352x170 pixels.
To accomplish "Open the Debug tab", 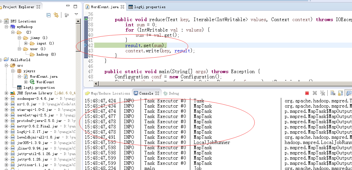I will (171, 93).
